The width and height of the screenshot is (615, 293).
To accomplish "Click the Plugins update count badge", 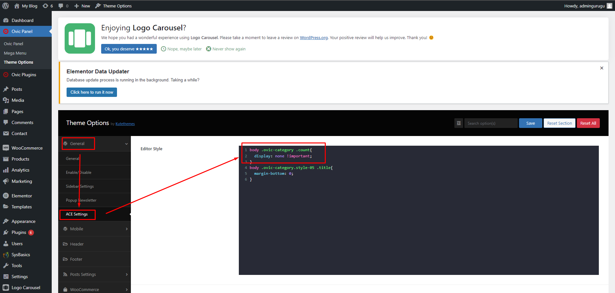I will [31, 233].
